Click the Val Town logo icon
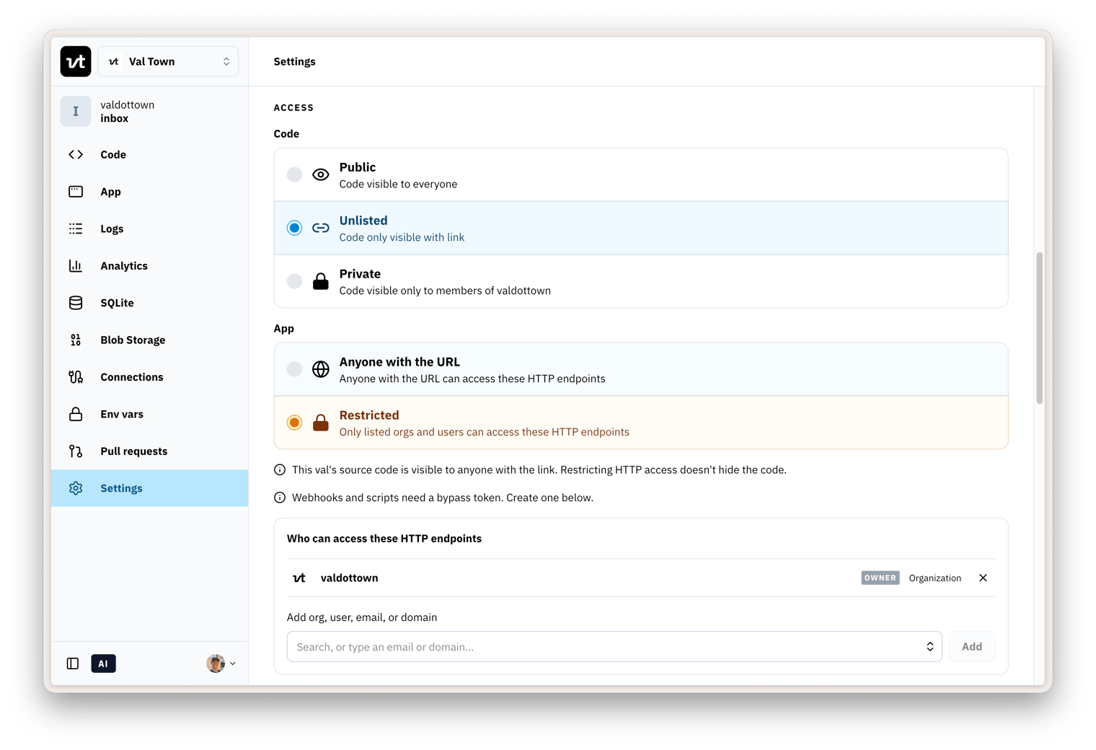This screenshot has height=750, width=1096. [76, 61]
